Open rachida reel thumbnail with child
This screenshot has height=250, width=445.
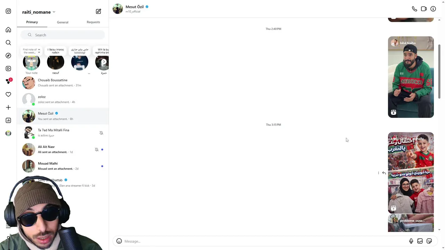tap(411, 173)
